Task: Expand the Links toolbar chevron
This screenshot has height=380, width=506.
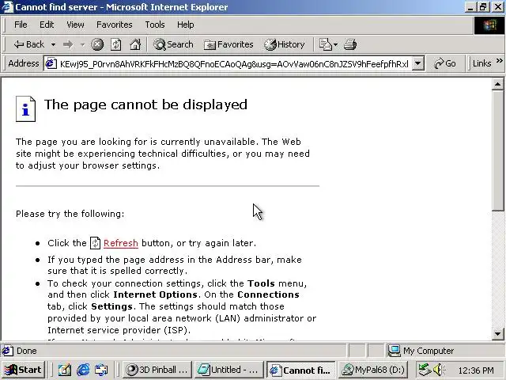Action: [x=499, y=61]
